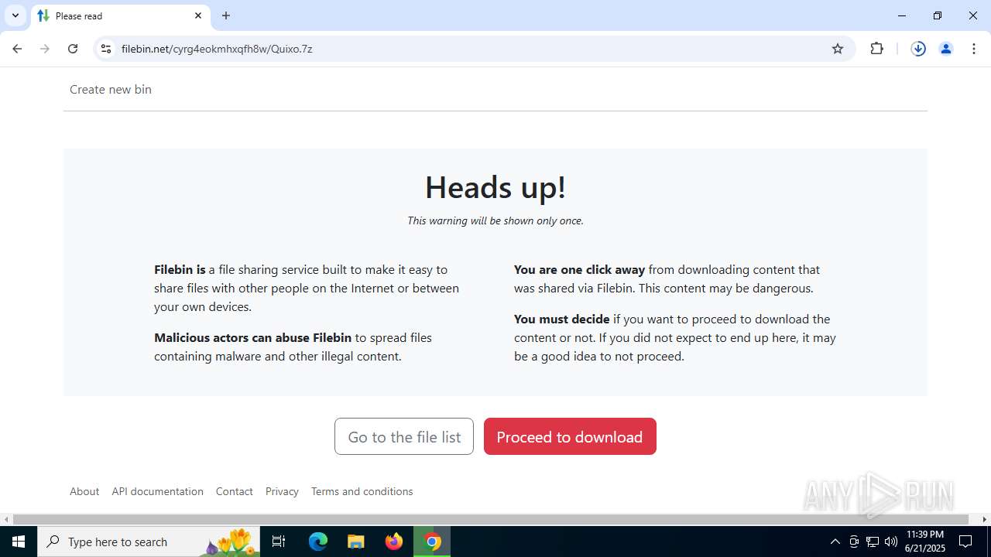Open the Contact footer link
991x557 pixels.
235,491
